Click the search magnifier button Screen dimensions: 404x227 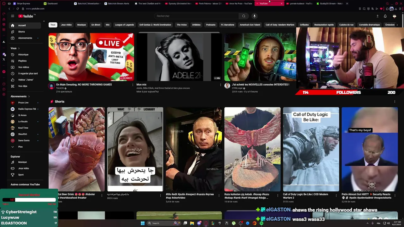(x=244, y=16)
